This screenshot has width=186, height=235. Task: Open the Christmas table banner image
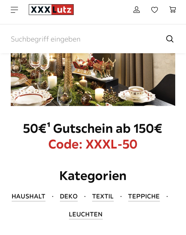(x=93, y=80)
